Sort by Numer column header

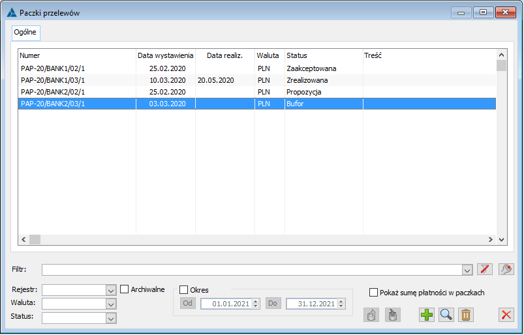click(x=77, y=55)
